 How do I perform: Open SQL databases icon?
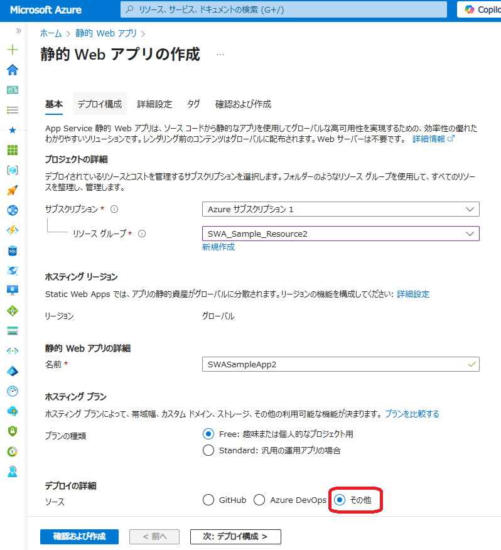(x=13, y=251)
